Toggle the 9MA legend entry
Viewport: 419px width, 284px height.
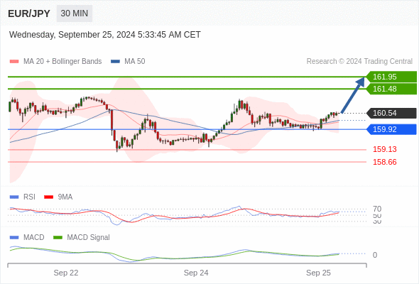(x=58, y=197)
